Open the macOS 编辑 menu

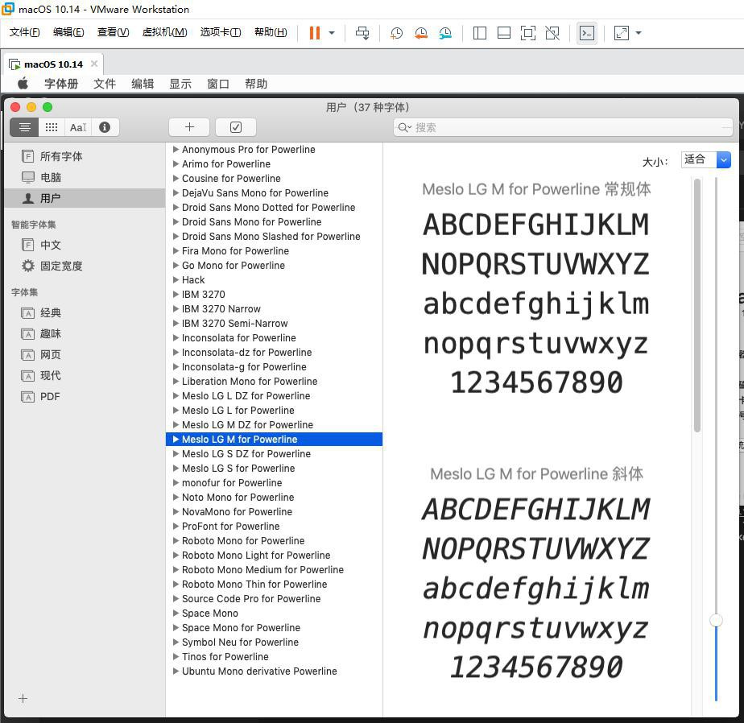click(x=143, y=84)
